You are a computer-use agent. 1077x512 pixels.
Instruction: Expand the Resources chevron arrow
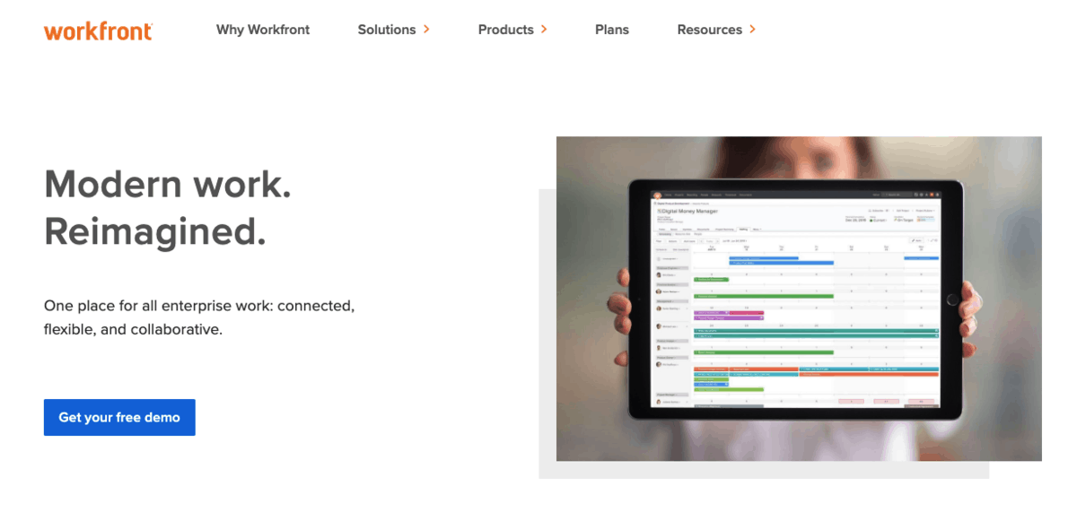753,30
